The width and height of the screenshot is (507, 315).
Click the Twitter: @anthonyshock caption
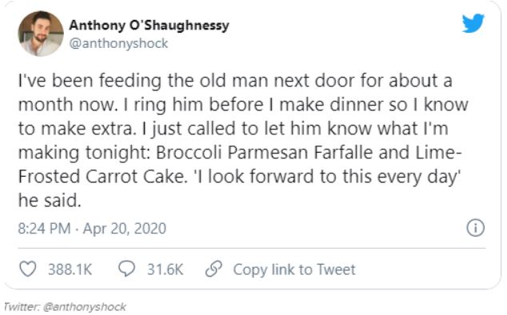65,306
